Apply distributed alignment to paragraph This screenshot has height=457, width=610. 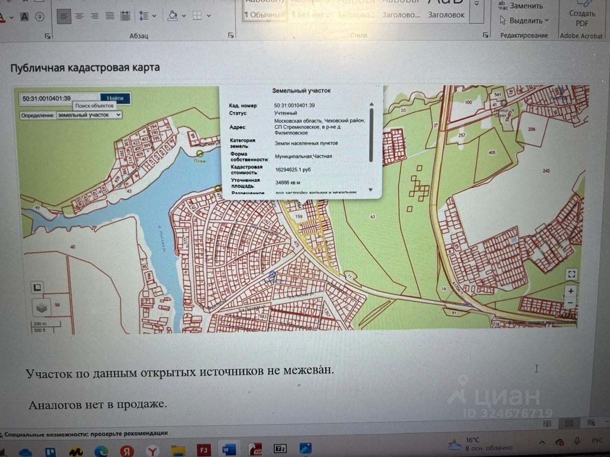(x=125, y=16)
